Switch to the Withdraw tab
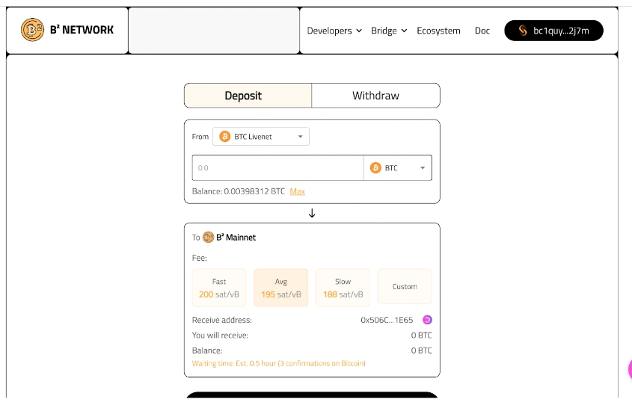 (x=375, y=96)
